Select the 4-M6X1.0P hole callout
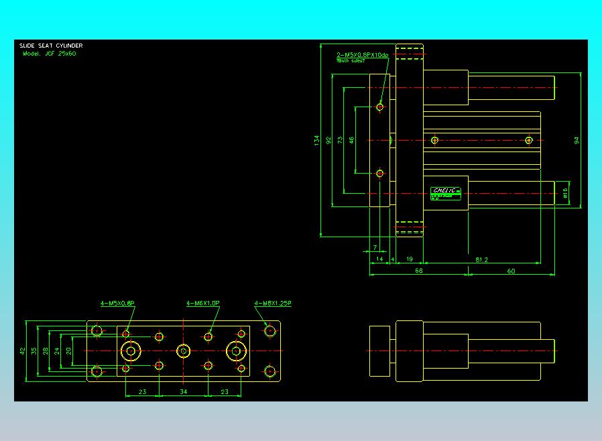The height and width of the screenshot is (441, 602). tap(203, 303)
